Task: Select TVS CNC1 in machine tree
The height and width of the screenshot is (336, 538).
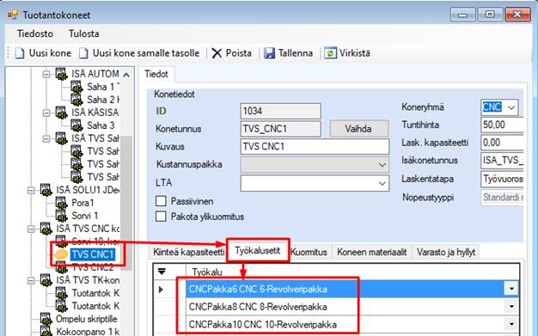Action: tap(93, 254)
